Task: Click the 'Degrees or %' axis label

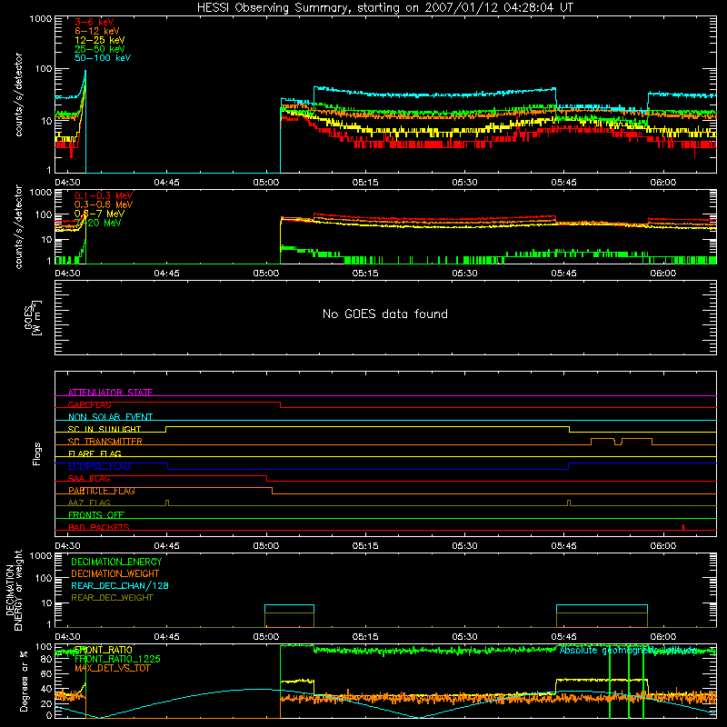Action: click(25, 681)
